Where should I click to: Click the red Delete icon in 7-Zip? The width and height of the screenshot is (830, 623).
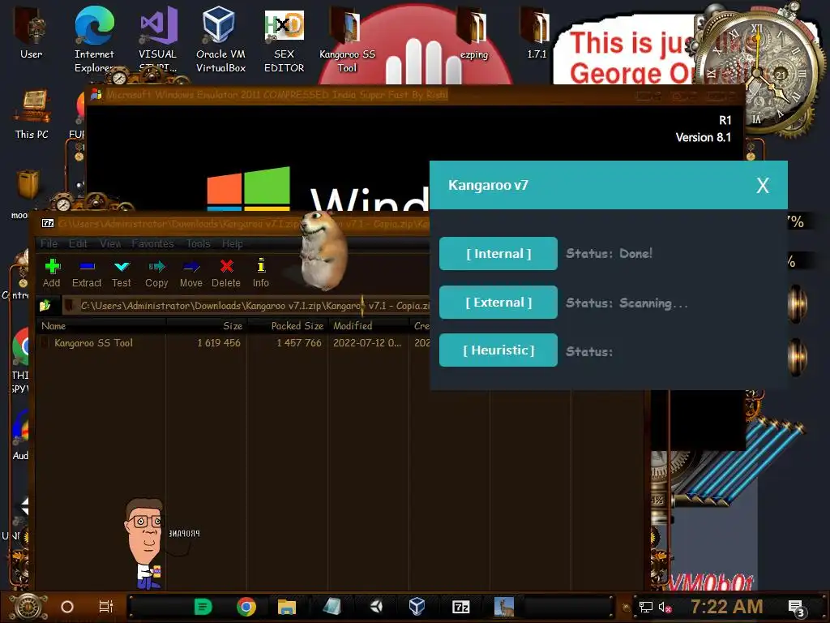pyautogui.click(x=226, y=273)
